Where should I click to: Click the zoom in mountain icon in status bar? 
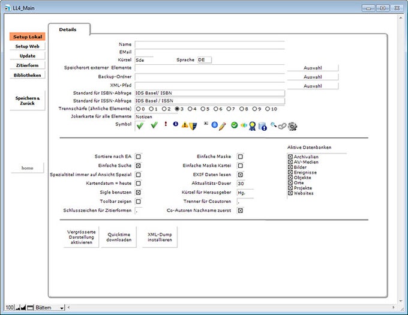23,308
